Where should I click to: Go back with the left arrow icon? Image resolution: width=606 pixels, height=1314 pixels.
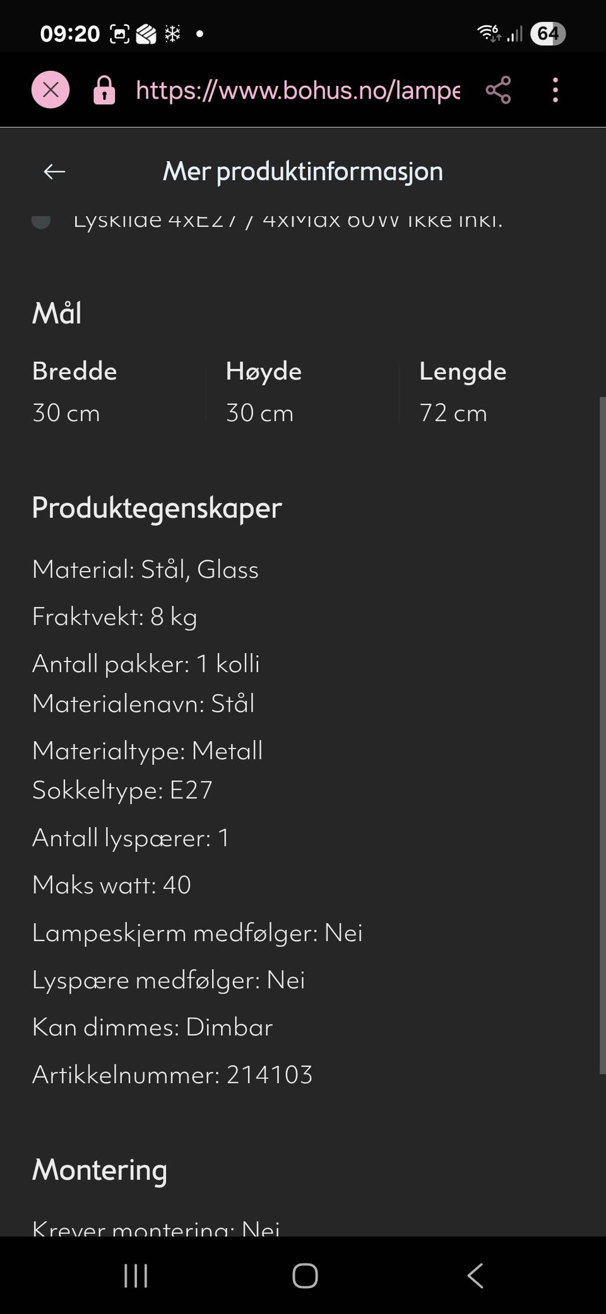54,171
